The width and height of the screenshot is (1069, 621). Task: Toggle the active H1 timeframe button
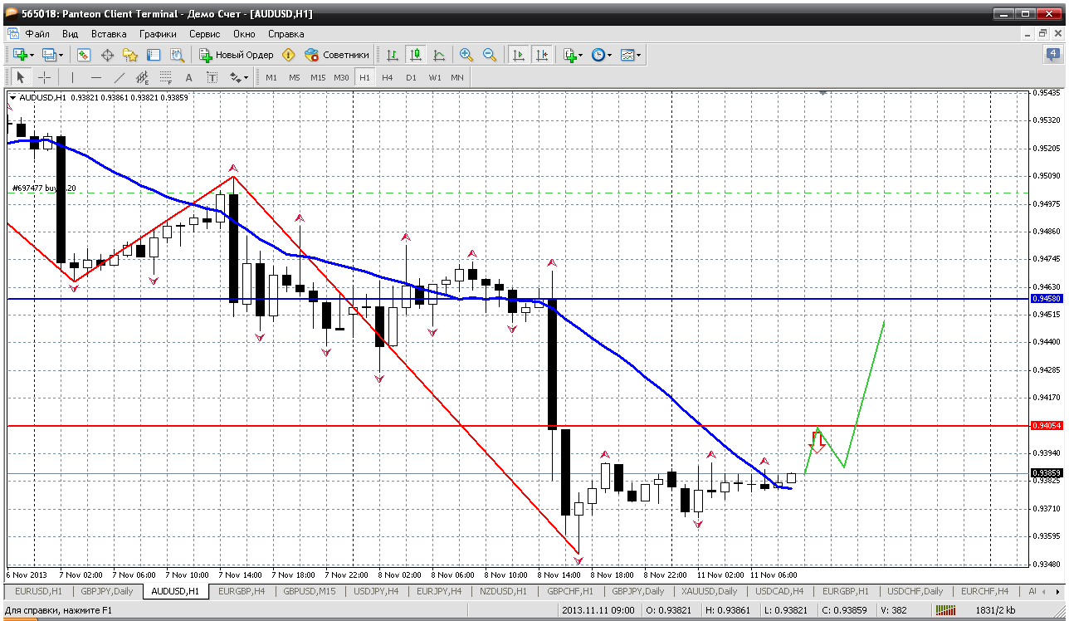coord(364,77)
